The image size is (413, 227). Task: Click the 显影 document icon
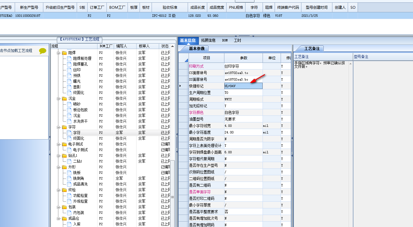(69, 87)
